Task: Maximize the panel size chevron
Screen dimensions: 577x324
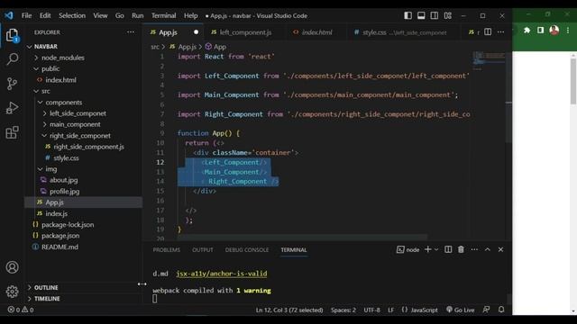Action: (x=487, y=249)
